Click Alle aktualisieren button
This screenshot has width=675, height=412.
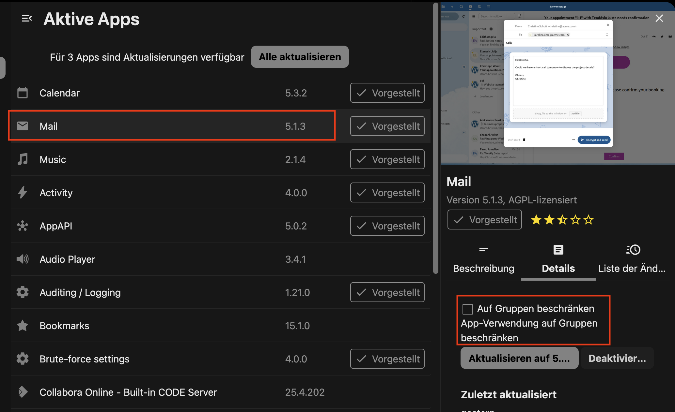tap(300, 57)
